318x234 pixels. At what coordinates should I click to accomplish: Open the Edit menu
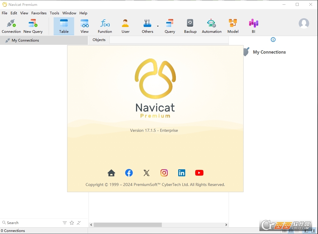click(14, 13)
